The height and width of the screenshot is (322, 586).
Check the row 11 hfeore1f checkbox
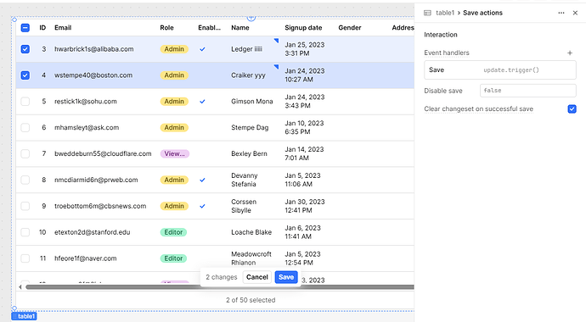point(25,258)
